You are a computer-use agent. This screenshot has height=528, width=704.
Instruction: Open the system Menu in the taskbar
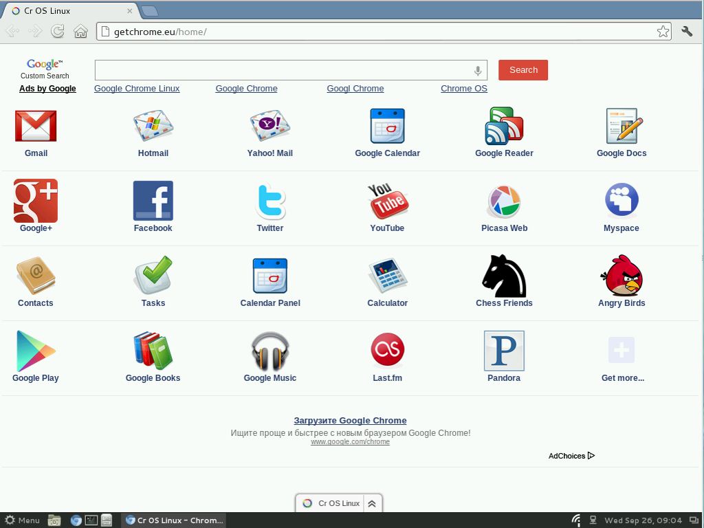click(x=22, y=520)
